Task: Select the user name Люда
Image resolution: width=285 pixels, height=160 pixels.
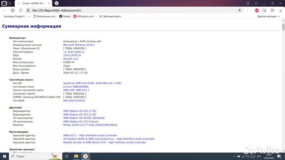Action: 66,66
